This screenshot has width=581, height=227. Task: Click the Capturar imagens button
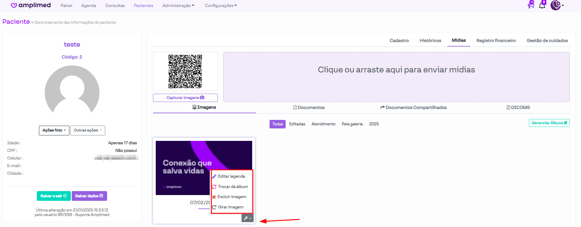point(185,98)
